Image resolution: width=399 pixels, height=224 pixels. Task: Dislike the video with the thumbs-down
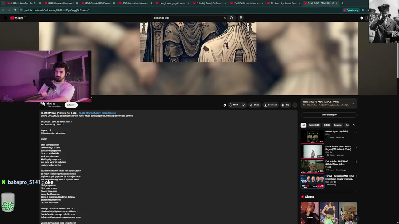click(243, 105)
